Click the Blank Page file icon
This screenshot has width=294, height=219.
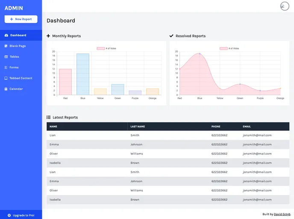point(6,46)
